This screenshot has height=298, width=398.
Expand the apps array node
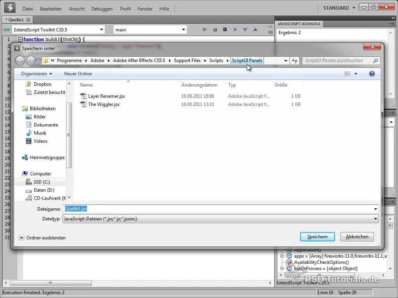tap(282, 256)
